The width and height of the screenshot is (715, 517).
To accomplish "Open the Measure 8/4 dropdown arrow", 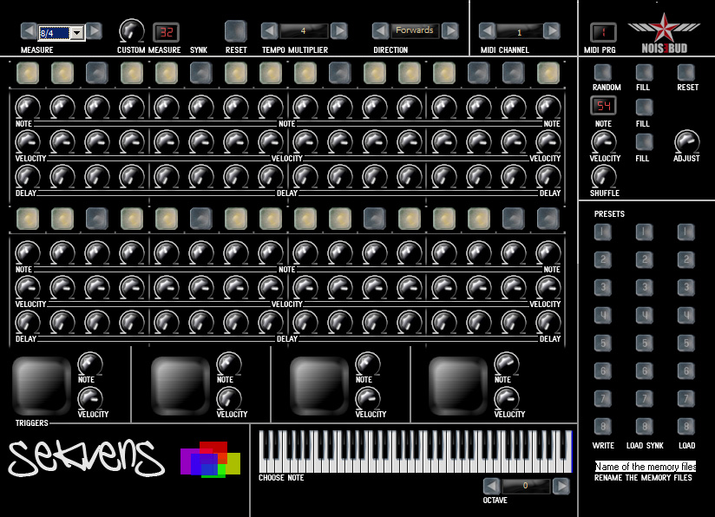I will click(x=77, y=33).
